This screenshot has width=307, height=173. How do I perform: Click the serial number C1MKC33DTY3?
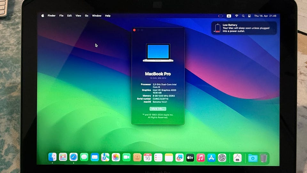[161, 99]
